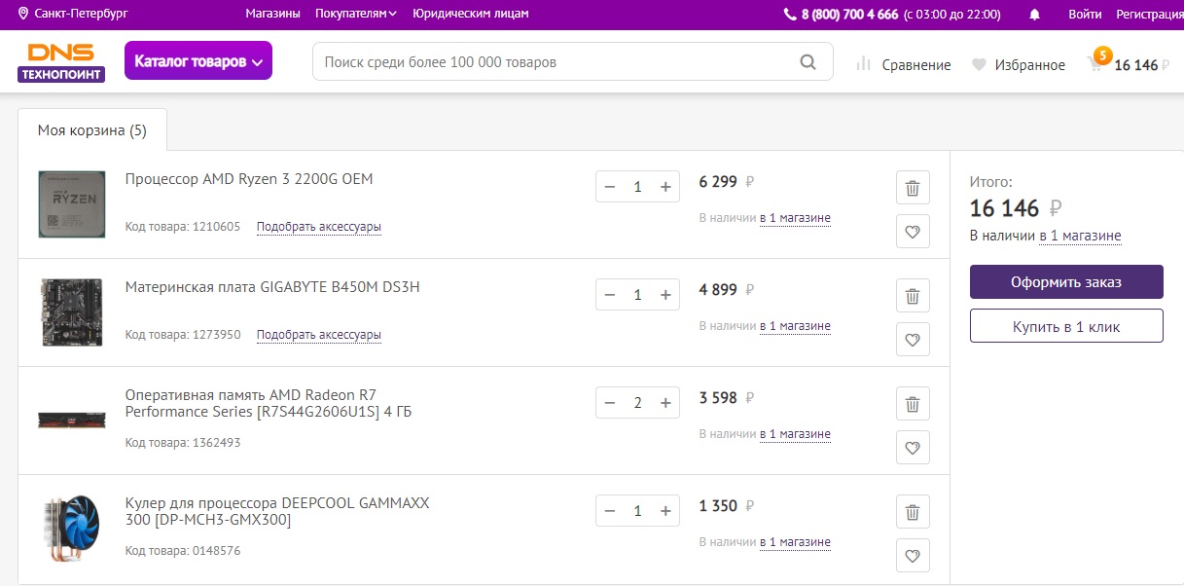Open Ryzen processor product thumbnail
1184x586 pixels.
point(71,204)
